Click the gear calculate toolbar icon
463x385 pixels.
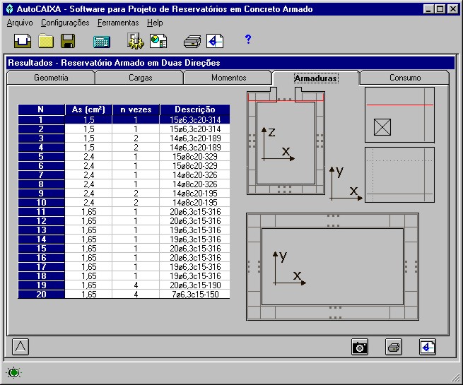coord(135,41)
